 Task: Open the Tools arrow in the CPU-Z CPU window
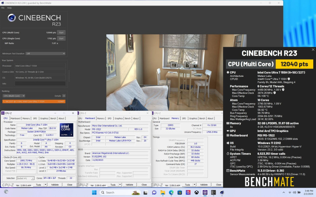(x=45, y=184)
